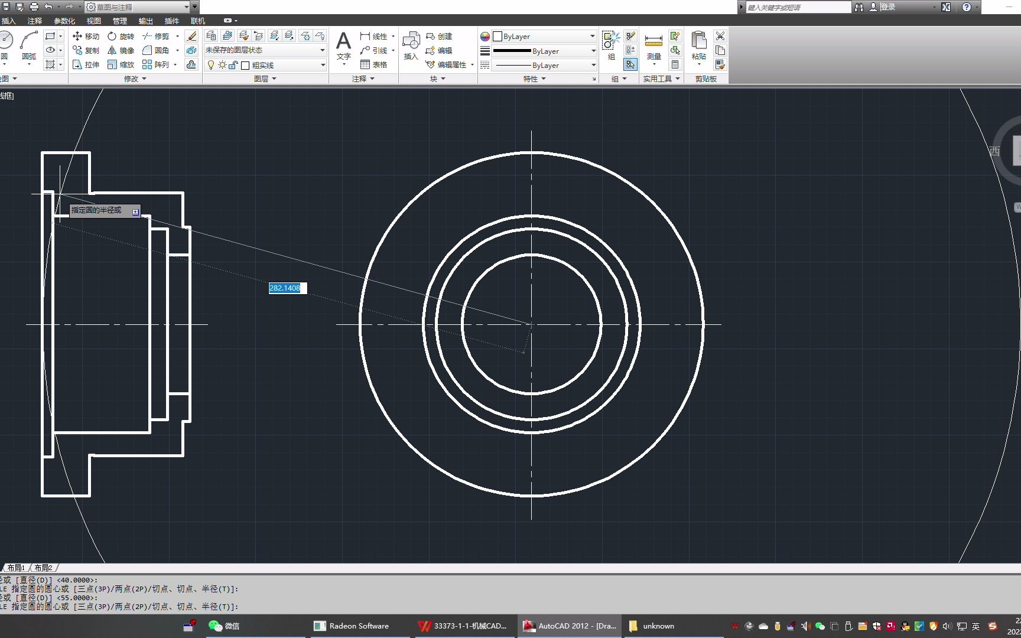This screenshot has height=638, width=1021.
Task: Expand the 图层 panel
Action: point(265,79)
